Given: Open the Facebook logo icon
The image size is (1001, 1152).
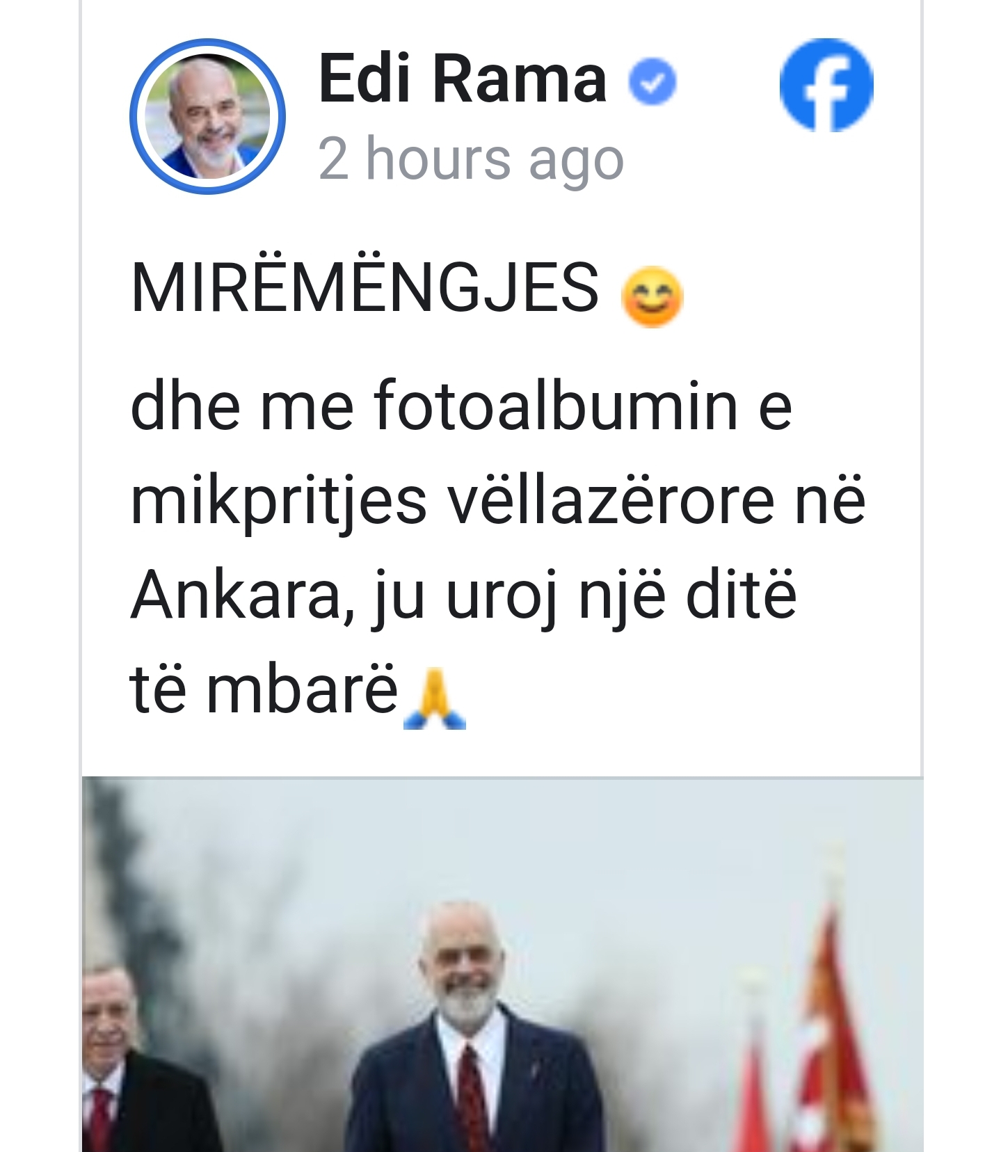Looking at the screenshot, I should click(826, 85).
